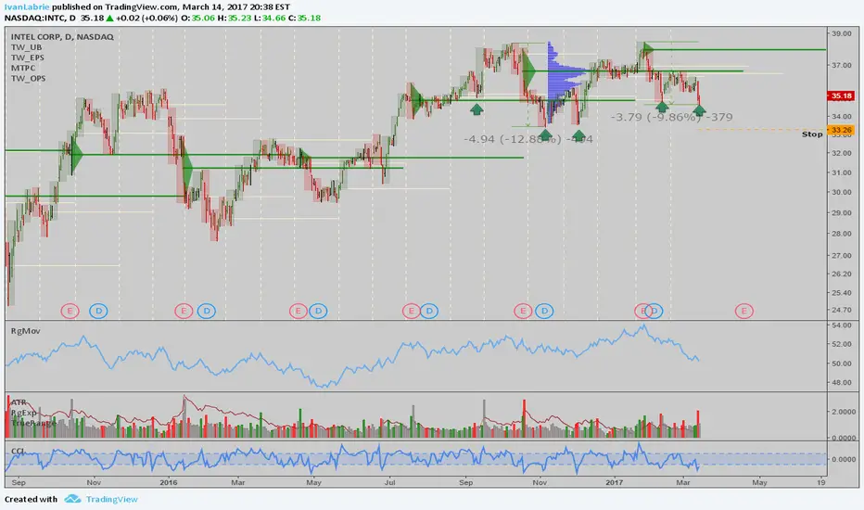The height and width of the screenshot is (510, 864).
Task: Select the -3.79 (-9.86%) measurement label
Action: (x=672, y=117)
